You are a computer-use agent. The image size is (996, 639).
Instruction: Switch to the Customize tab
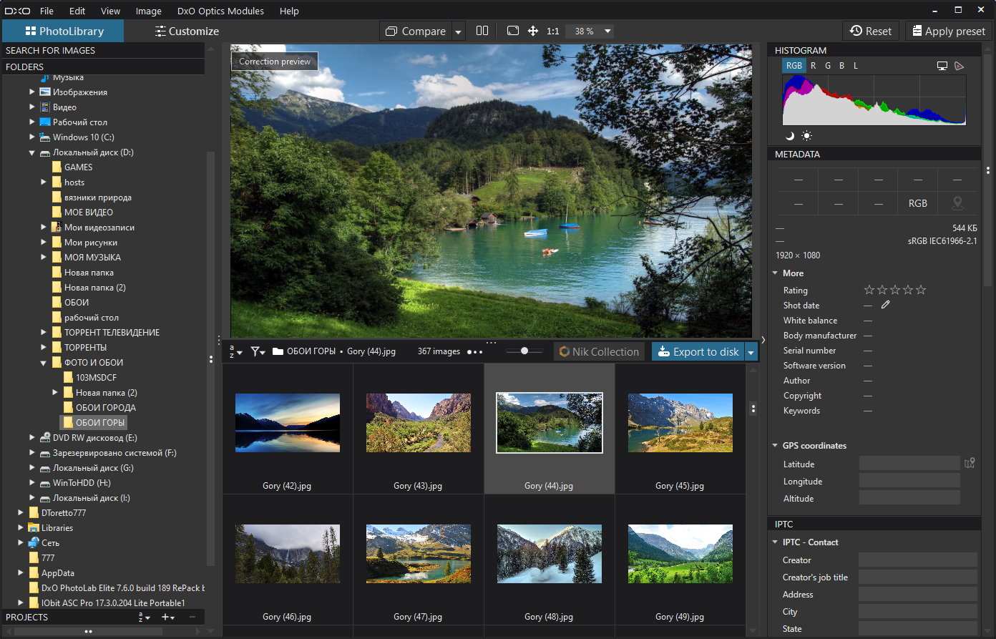[x=187, y=31]
